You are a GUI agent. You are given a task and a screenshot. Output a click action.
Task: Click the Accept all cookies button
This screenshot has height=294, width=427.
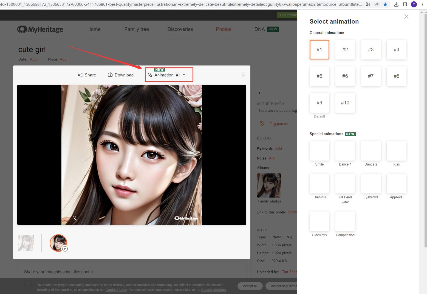click(250, 286)
